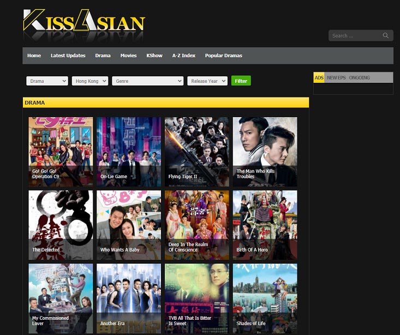Expand the Release Year dropdown
Image resolution: width=400 pixels, height=335 pixels.
point(207,81)
